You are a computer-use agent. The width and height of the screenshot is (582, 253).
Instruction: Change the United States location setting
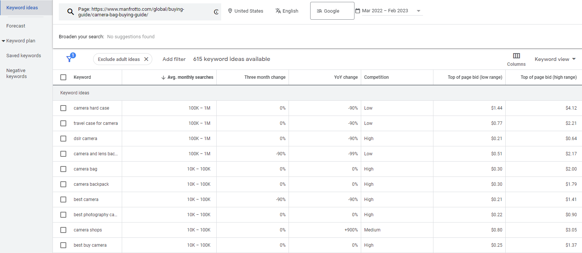(x=245, y=11)
